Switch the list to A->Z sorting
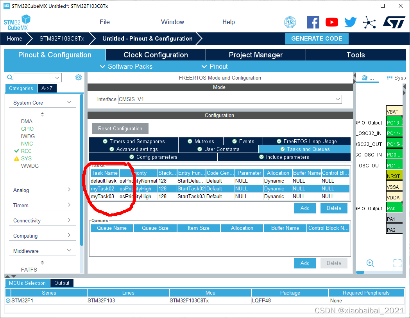This screenshot has height=318, width=410. [x=47, y=88]
